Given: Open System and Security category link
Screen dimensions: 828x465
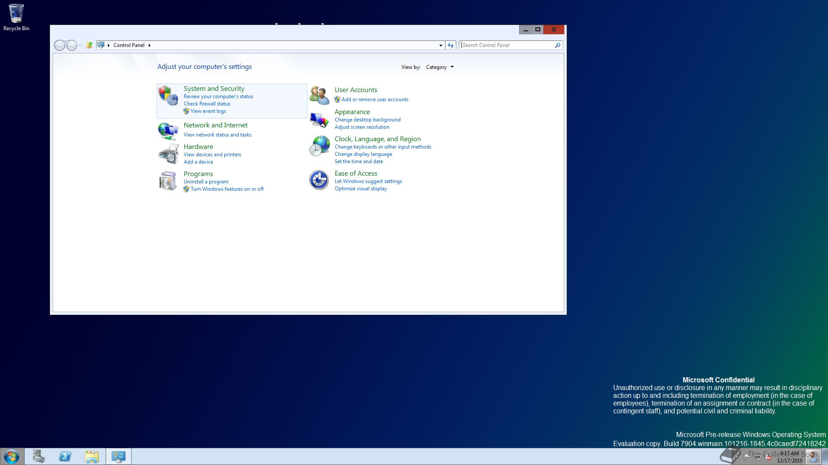Looking at the screenshot, I should (x=214, y=89).
